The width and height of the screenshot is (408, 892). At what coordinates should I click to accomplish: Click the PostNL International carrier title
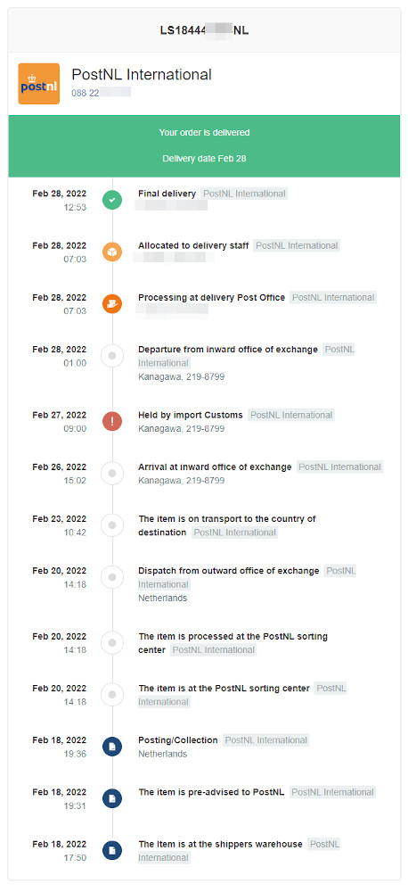[142, 75]
